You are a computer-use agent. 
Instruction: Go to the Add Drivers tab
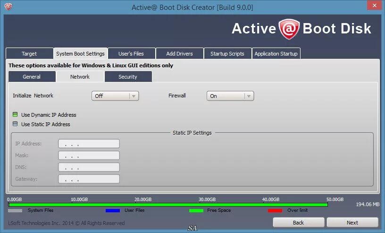click(179, 53)
